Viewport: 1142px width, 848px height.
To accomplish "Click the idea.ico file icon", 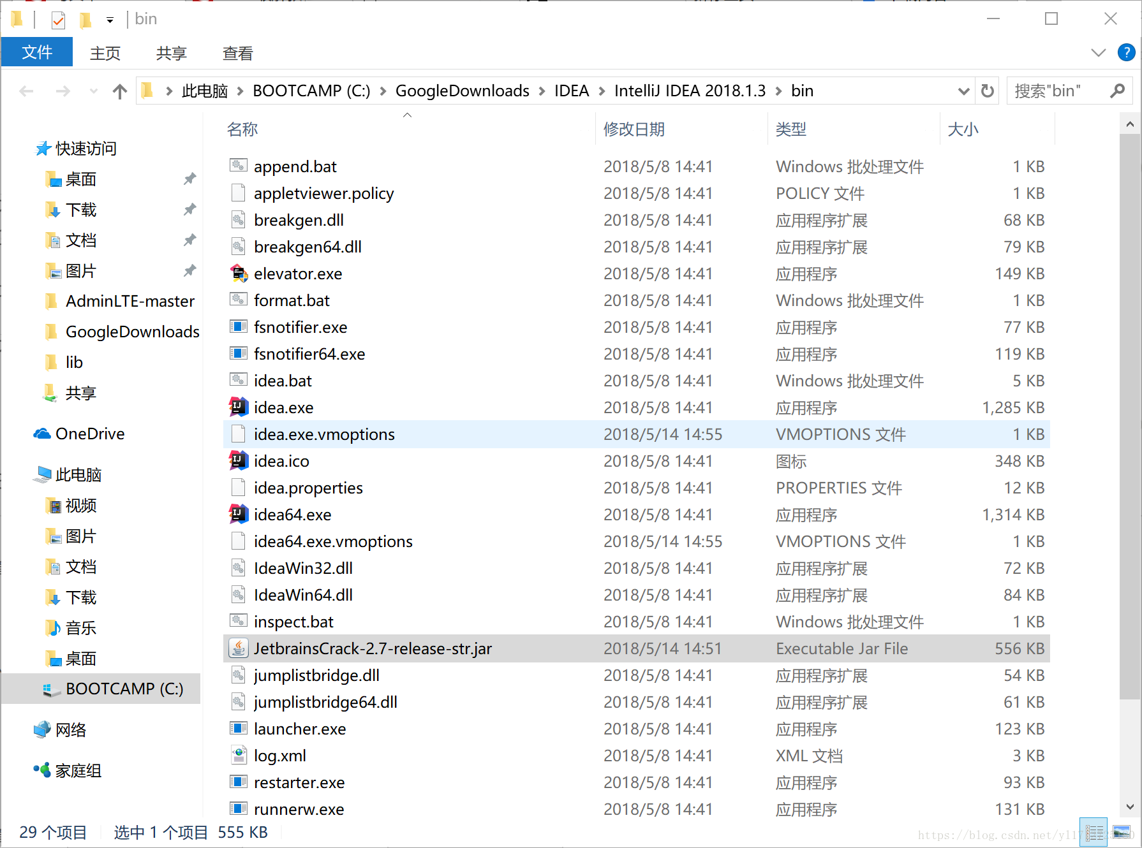I will [x=239, y=461].
